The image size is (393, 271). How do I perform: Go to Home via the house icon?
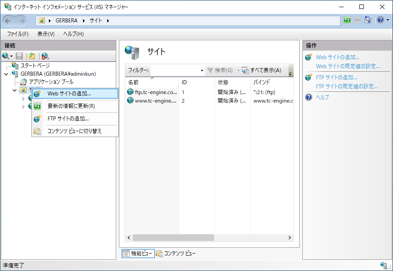click(368, 20)
